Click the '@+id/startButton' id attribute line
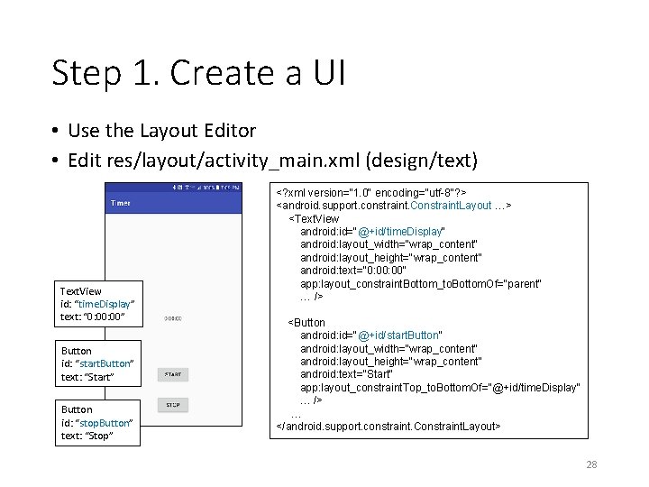 [x=371, y=335]
